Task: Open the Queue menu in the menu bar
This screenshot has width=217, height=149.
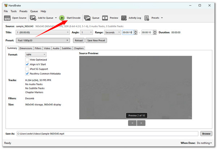Action: pyautogui.click(x=34, y=11)
